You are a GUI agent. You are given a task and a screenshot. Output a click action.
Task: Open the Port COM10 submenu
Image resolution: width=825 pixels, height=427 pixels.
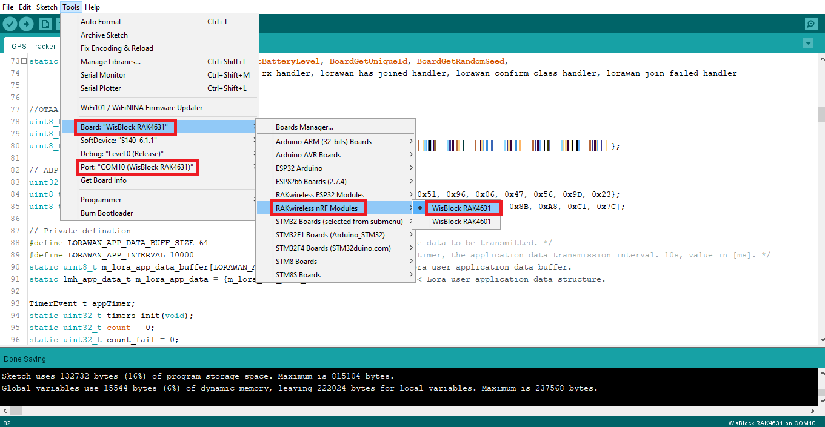tap(138, 167)
